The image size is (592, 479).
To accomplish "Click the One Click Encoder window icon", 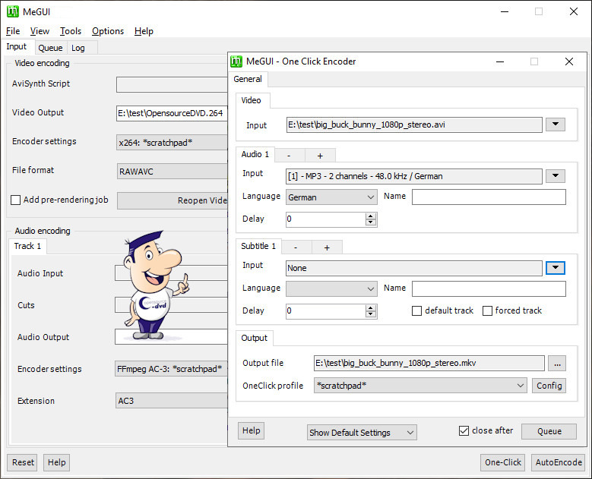I will tap(236, 61).
